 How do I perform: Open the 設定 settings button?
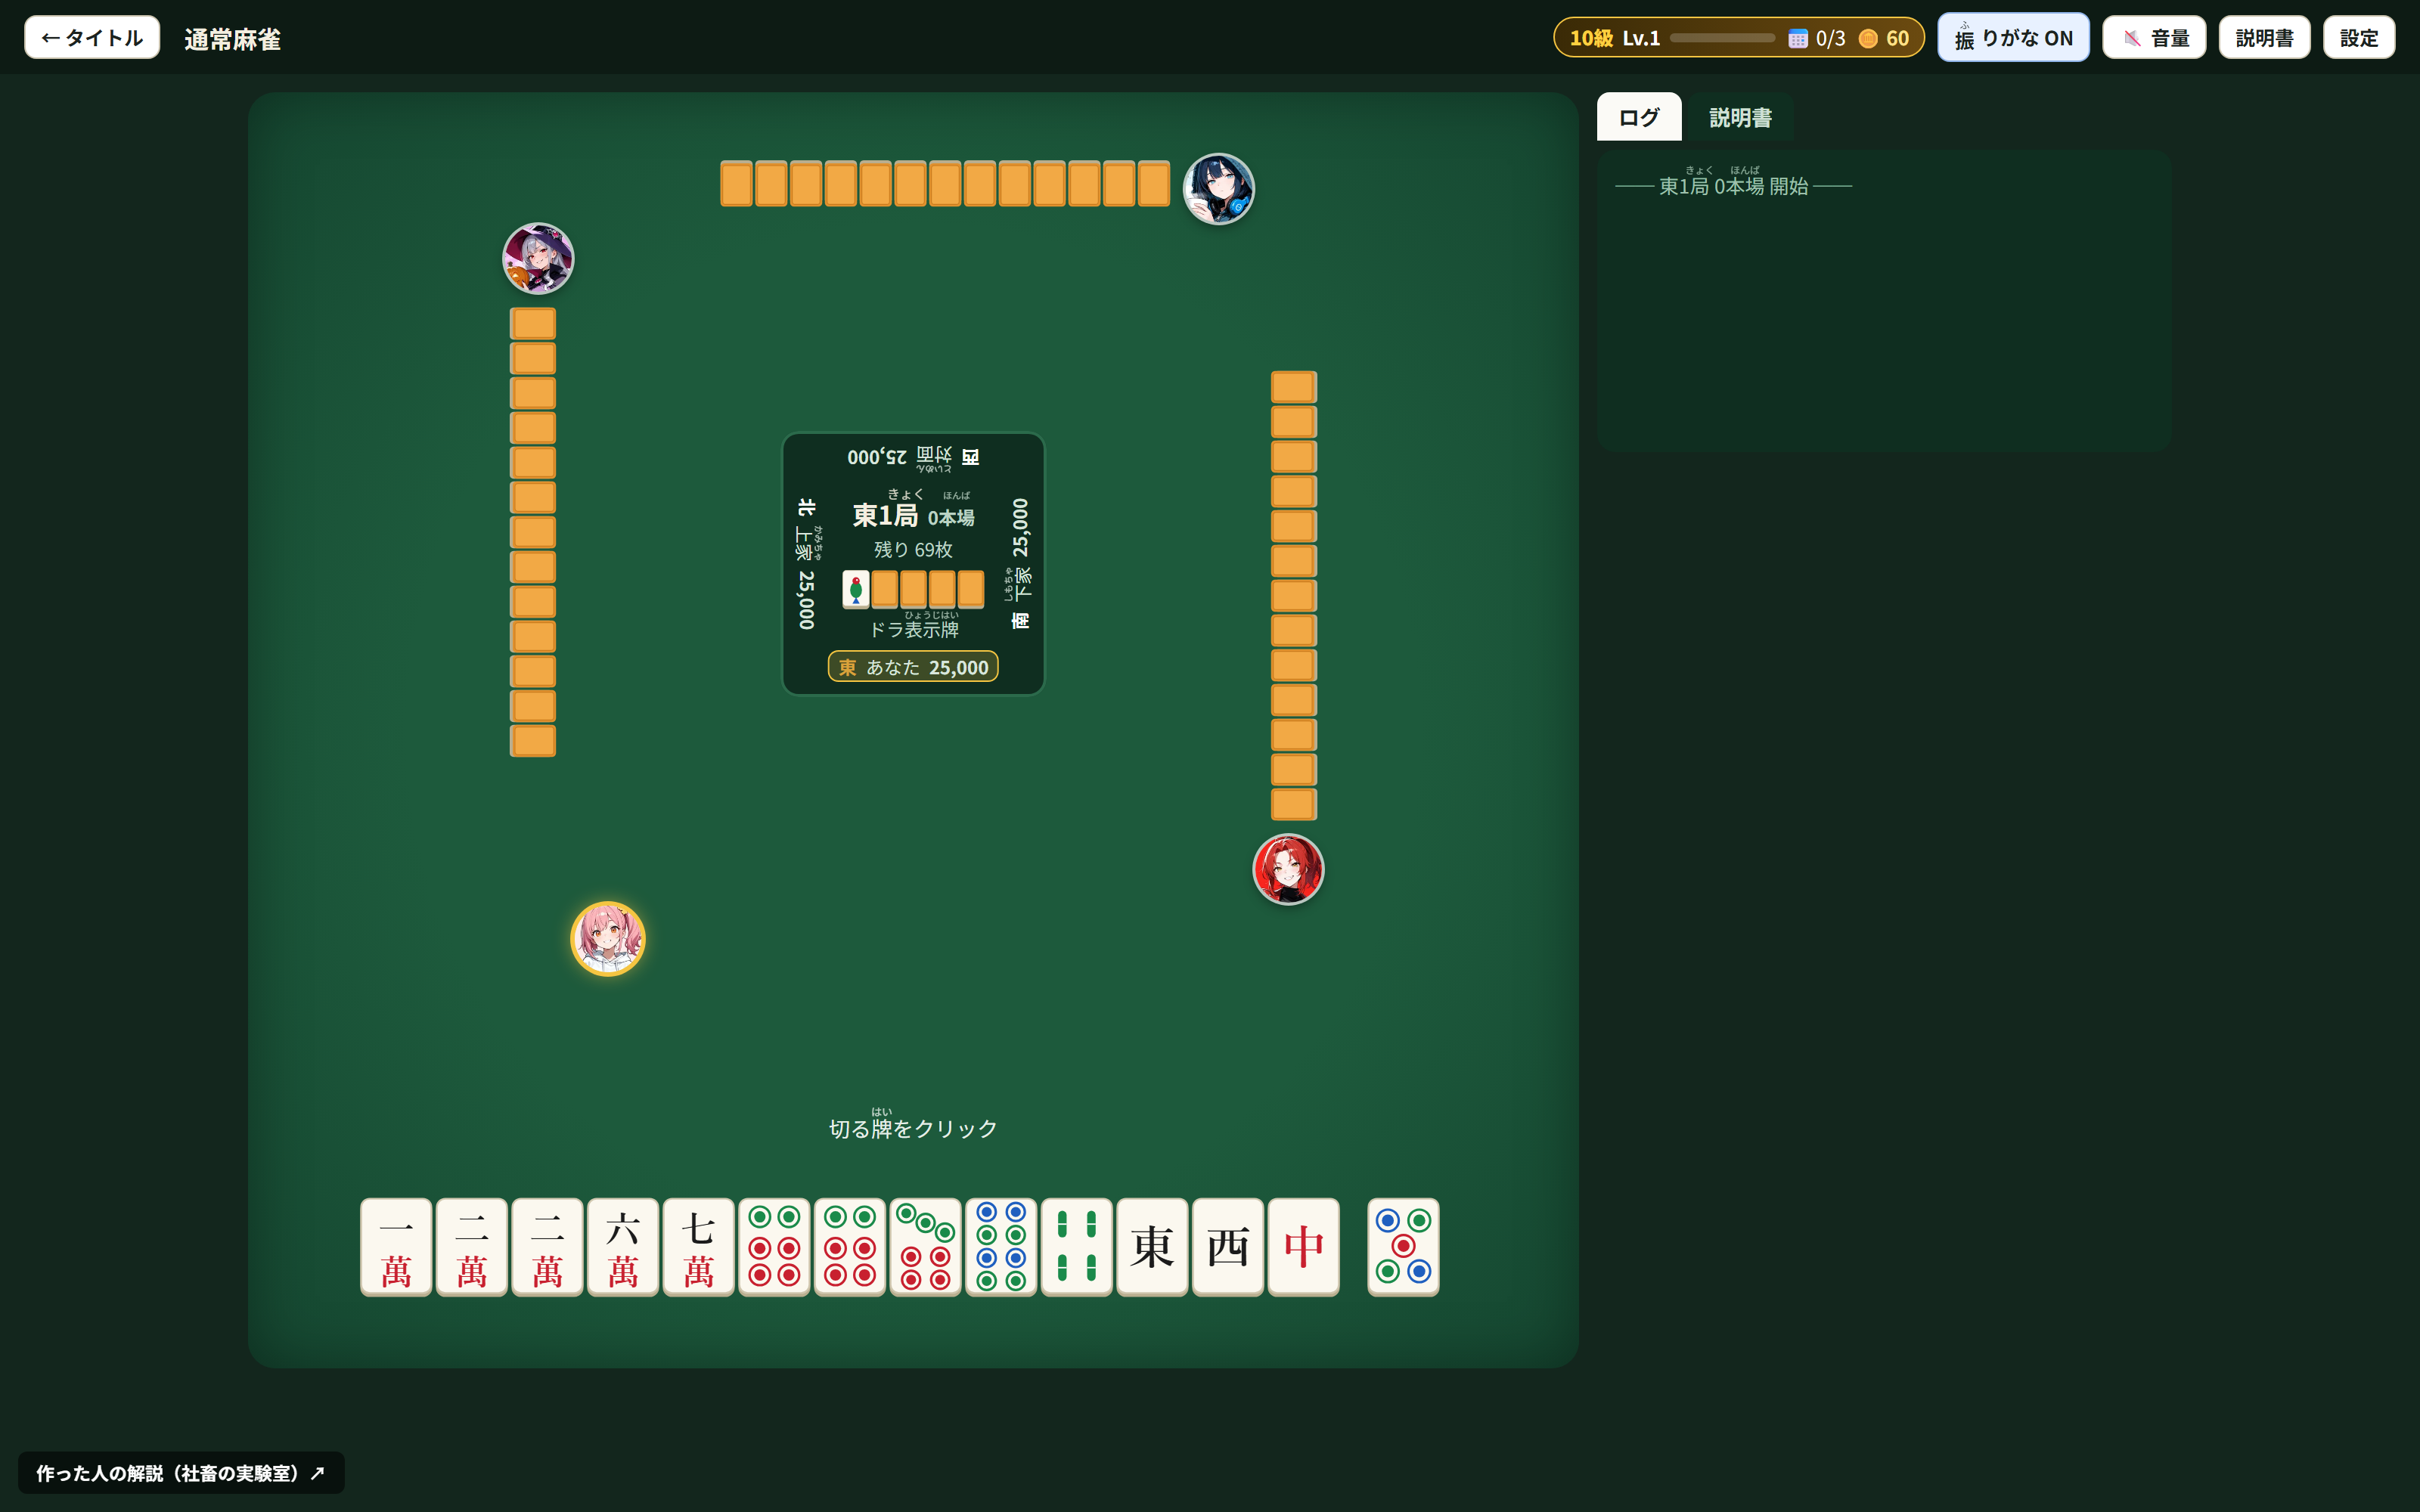pos(2359,38)
